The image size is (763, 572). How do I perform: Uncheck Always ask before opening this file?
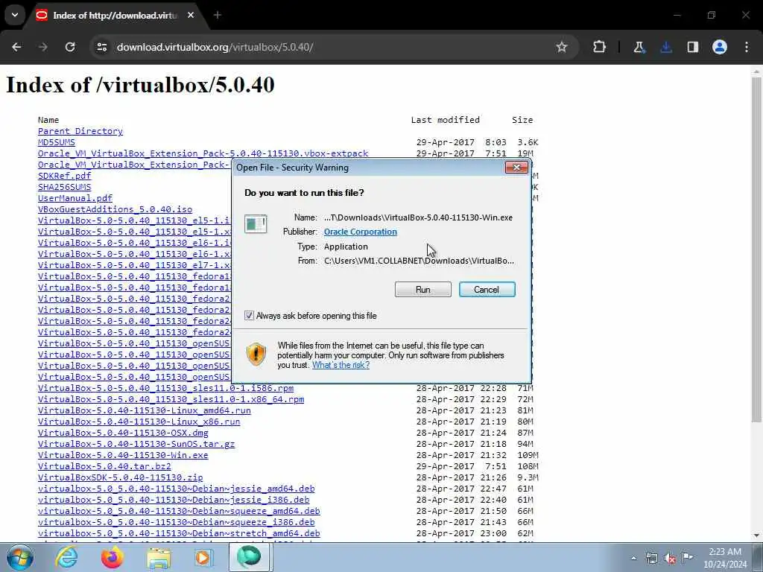pos(249,316)
